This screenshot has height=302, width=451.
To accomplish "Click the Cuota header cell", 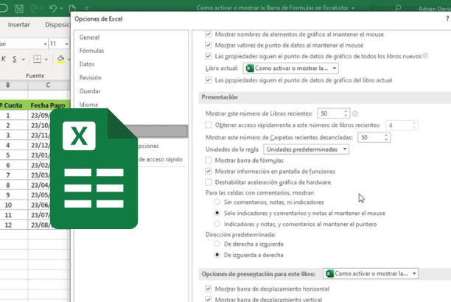I will point(13,105).
